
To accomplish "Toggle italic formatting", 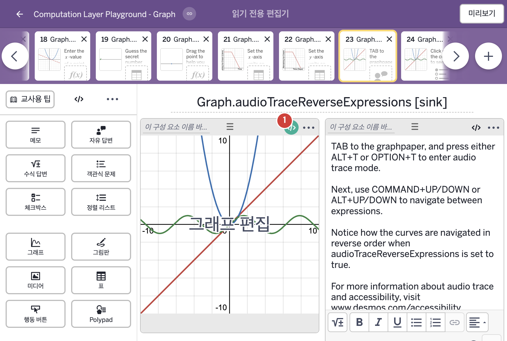I will tap(378, 323).
